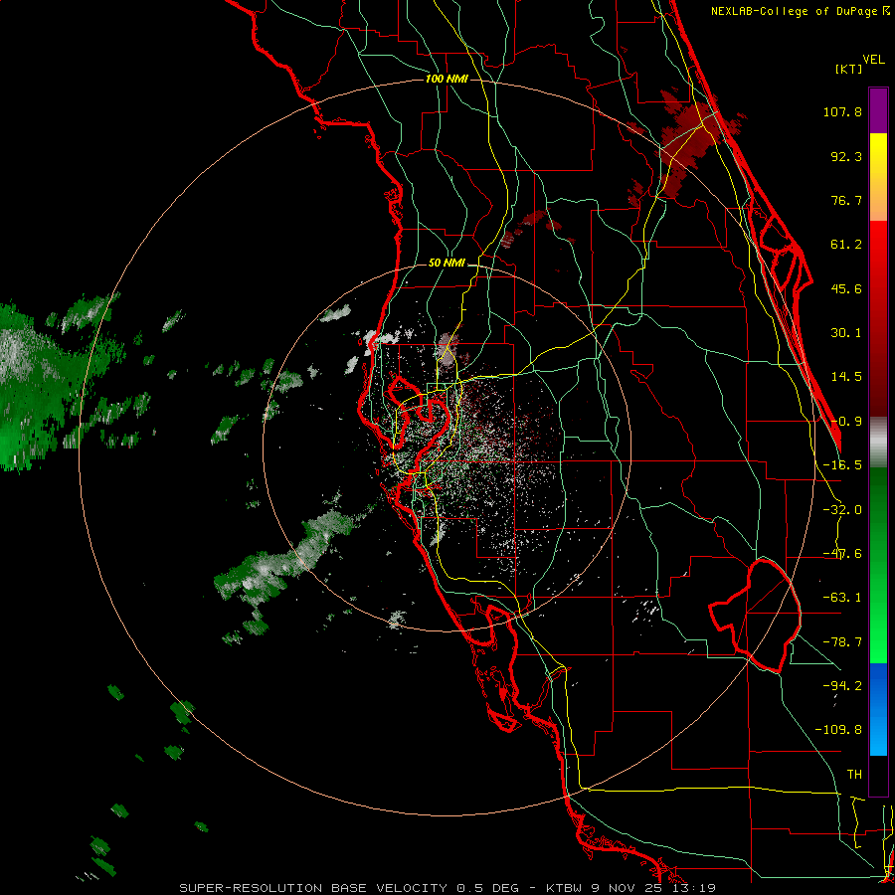Pick the red segment of the color bar
Viewport: 895px width, 895px height.
(878, 318)
